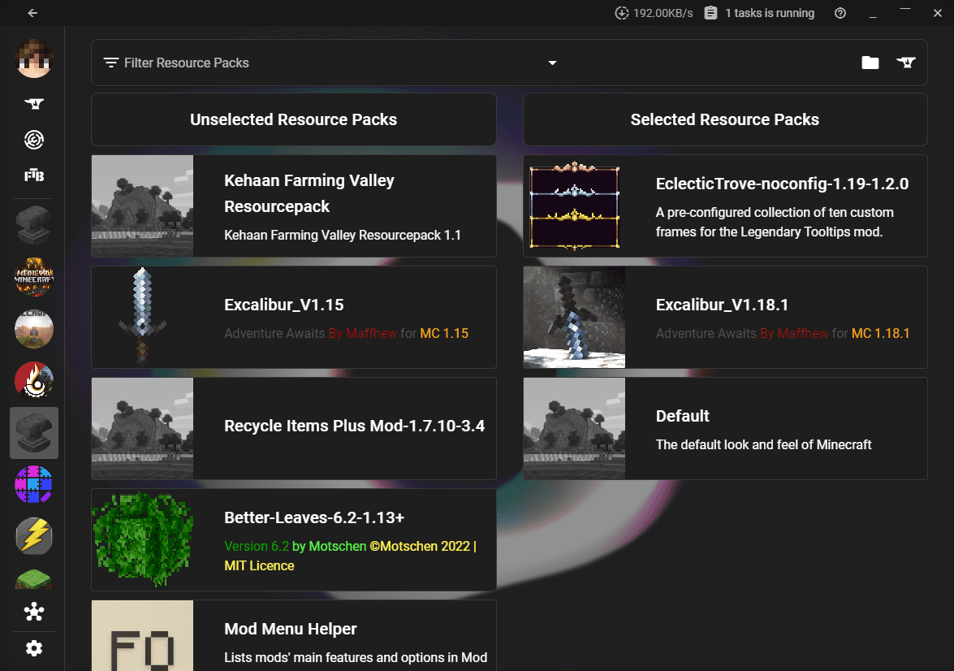Select Kehaan Farming Valley Resourcepack title
This screenshot has height=671, width=954.
[x=309, y=193]
